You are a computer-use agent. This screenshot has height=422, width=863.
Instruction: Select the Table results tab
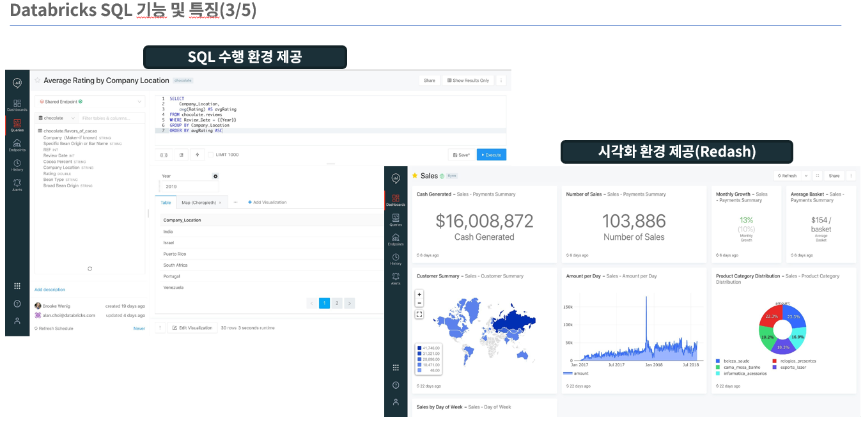pyautogui.click(x=166, y=202)
